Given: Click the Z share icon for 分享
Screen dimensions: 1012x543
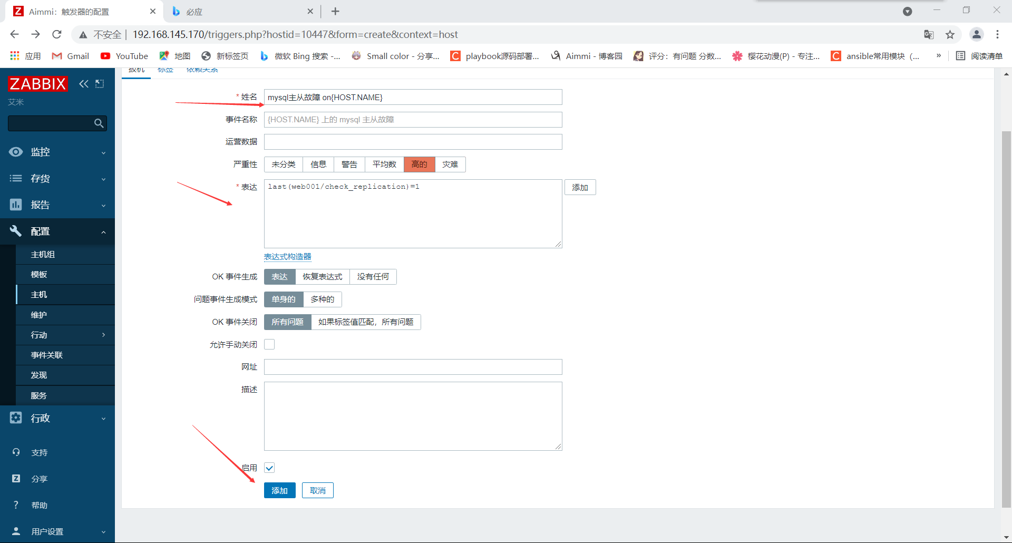Looking at the screenshot, I should coord(16,479).
